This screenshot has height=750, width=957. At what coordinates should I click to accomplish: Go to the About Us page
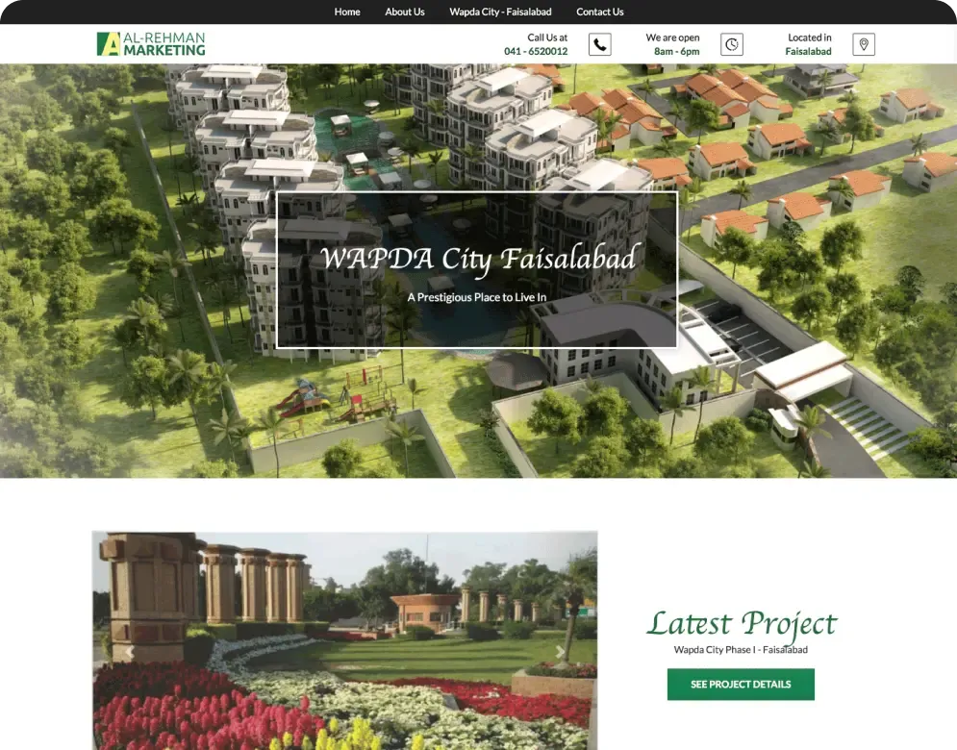(405, 12)
